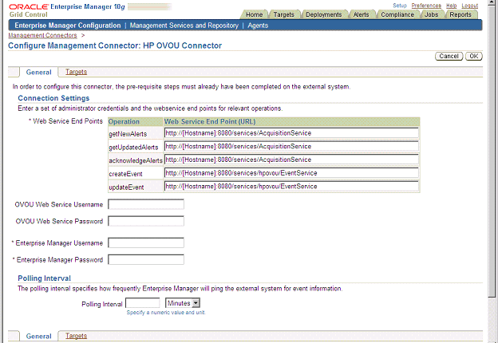The height and width of the screenshot is (343, 498).
Task: Edit the acknowledgeAlerts endpoint URL field
Action: 291,160
